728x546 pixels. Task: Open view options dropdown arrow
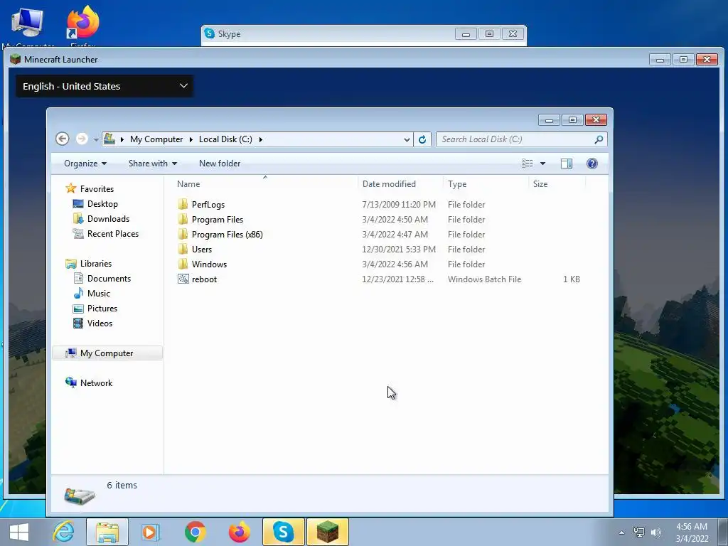tap(542, 164)
